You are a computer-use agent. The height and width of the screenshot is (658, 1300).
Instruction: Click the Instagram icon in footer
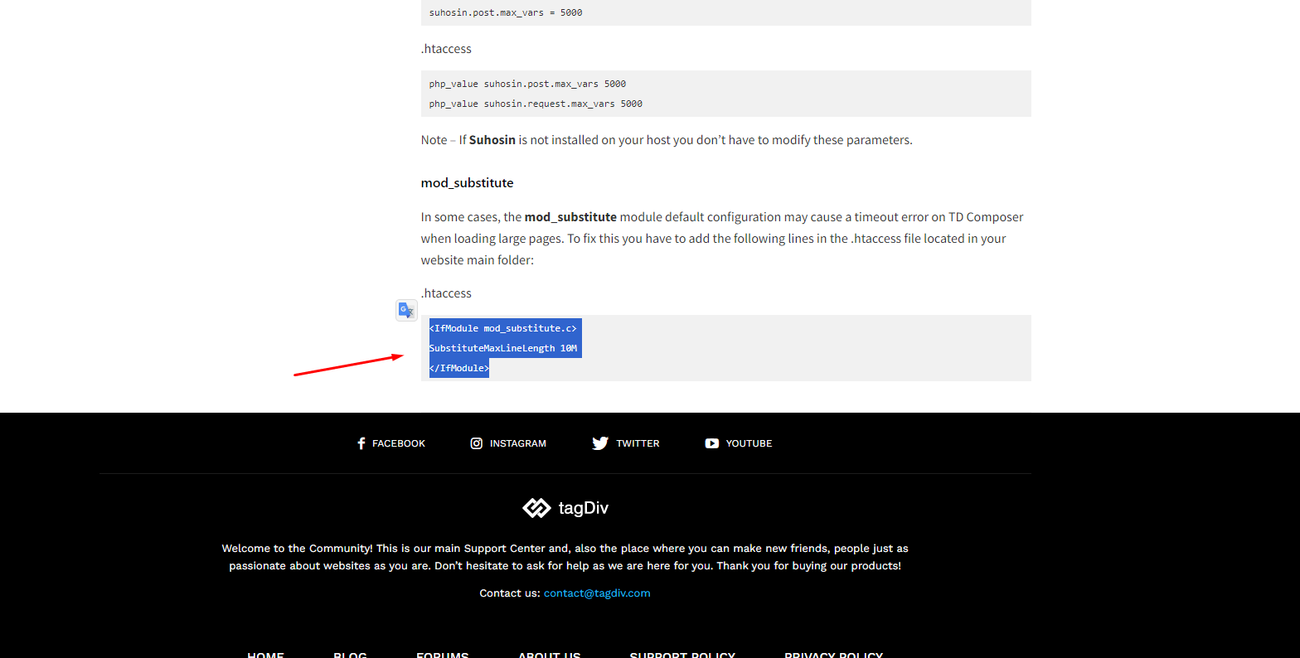(477, 443)
